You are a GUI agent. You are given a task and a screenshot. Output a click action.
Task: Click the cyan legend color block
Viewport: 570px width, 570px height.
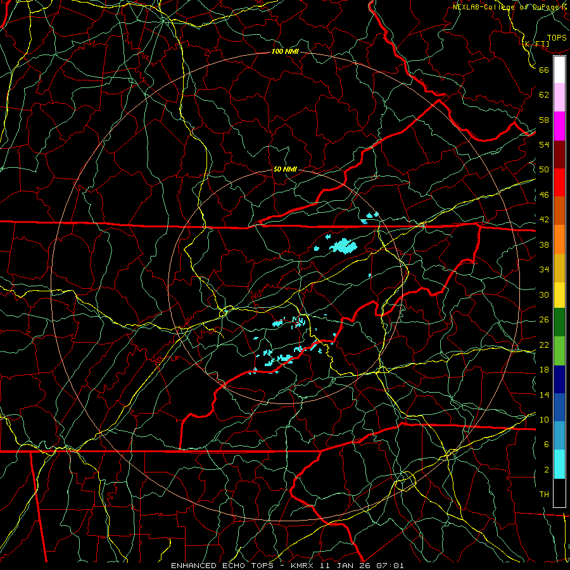click(x=559, y=464)
